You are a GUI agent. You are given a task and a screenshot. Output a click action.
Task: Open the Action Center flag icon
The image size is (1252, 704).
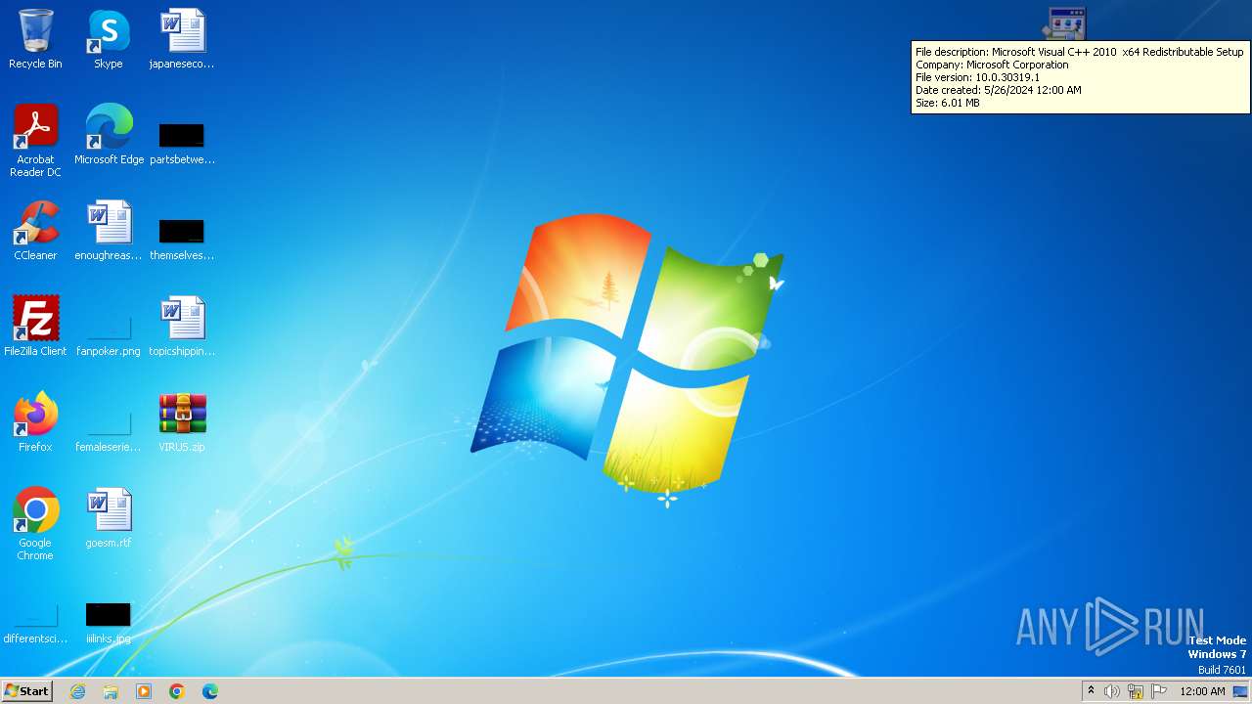click(x=1159, y=691)
